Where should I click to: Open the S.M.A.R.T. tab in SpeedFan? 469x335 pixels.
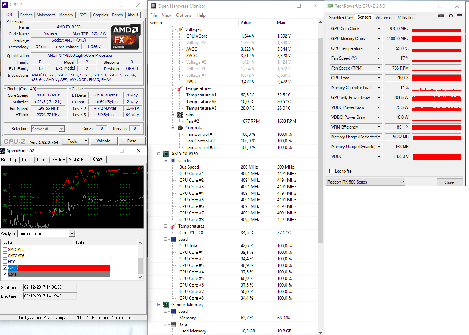79,160
